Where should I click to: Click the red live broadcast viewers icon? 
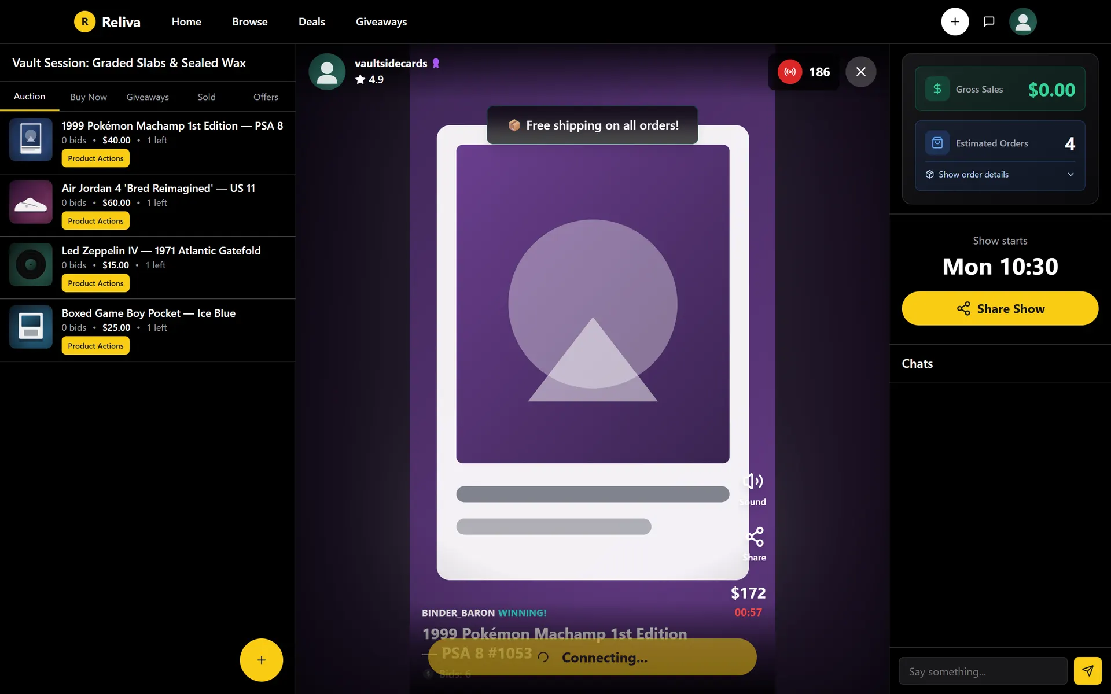click(790, 72)
